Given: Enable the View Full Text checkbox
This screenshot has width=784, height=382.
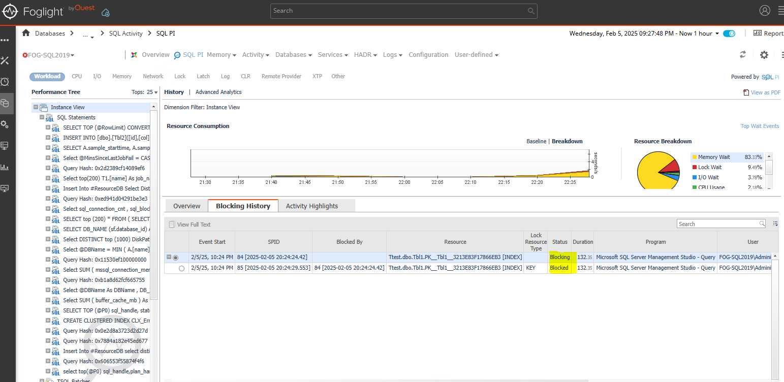Looking at the screenshot, I should [x=171, y=224].
